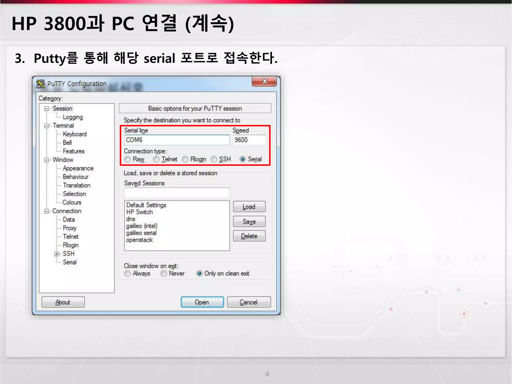Click the Load button
Image resolution: width=512 pixels, height=384 pixels.
(249, 207)
